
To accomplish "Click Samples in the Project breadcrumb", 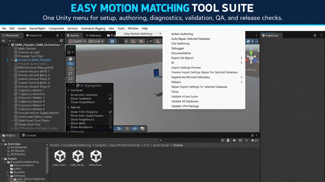I will tap(100, 145).
